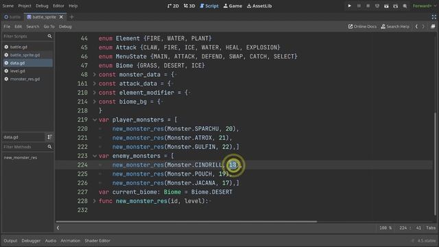The image size is (439, 247).
Task: Open the Shader Editor bottom panel
Action: (x=97, y=241)
